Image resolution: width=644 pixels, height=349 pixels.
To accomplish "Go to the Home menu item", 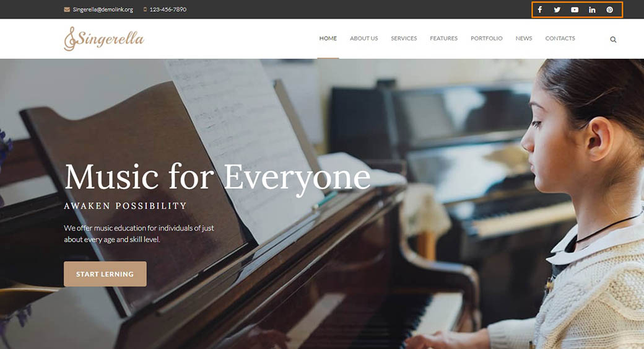I will (x=328, y=38).
